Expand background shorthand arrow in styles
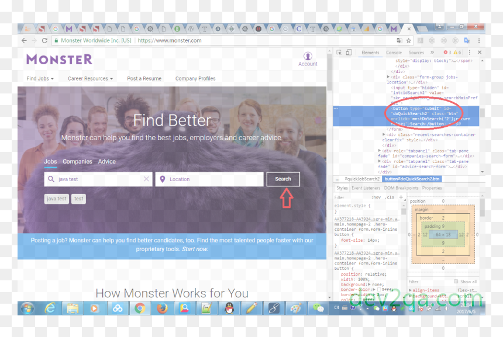503x337 pixels. (x=369, y=284)
